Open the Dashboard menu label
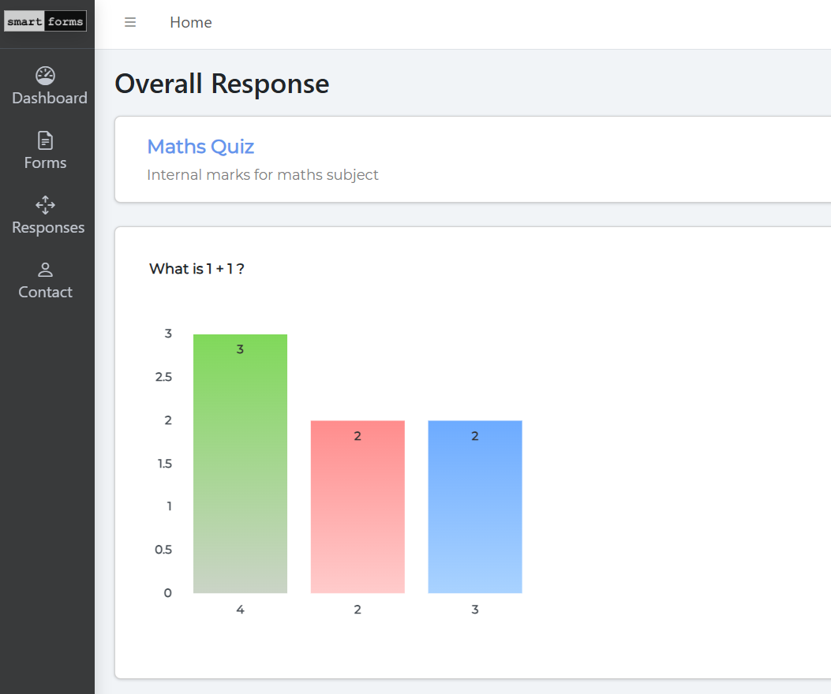The width and height of the screenshot is (831, 694). pyautogui.click(x=49, y=99)
